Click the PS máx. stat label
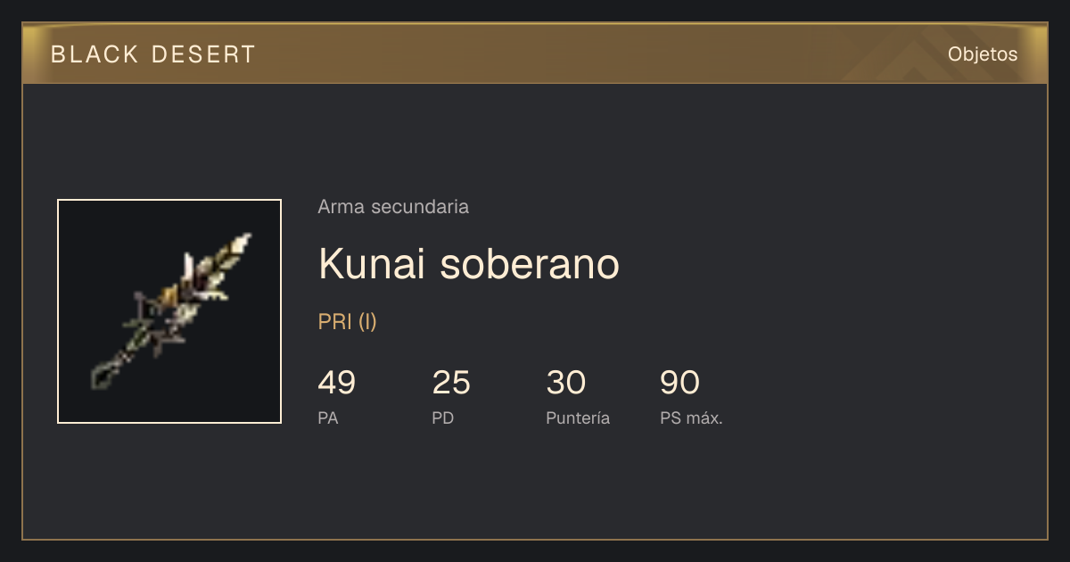This screenshot has height=562, width=1070. coord(691,418)
